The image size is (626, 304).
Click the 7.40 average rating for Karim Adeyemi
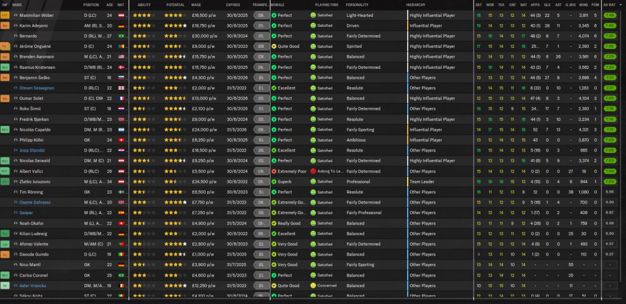point(610,26)
